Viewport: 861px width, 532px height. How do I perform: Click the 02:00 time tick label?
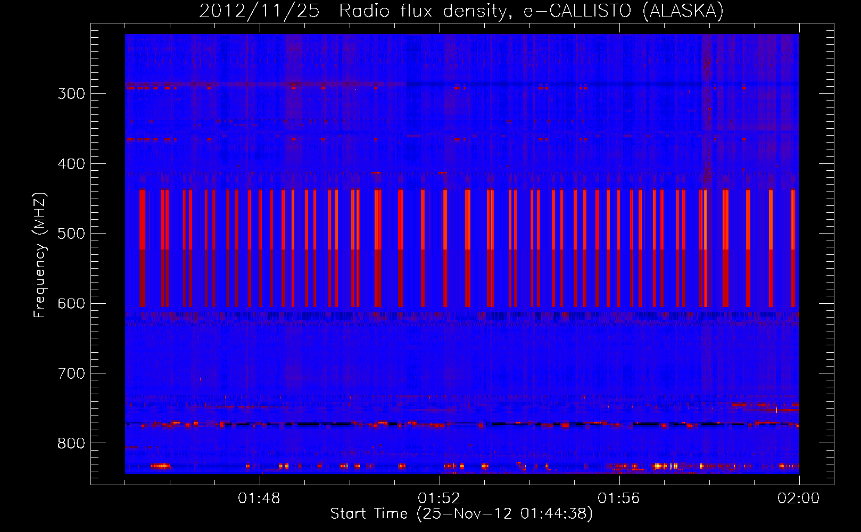point(799,498)
